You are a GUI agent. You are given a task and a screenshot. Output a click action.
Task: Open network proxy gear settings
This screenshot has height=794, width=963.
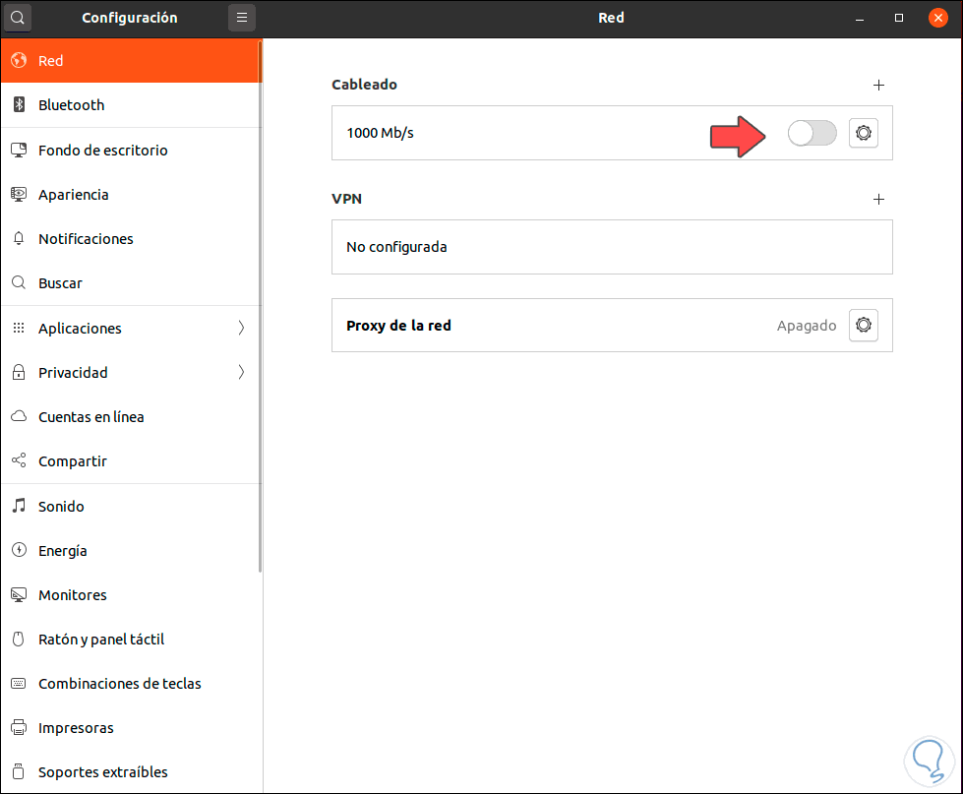864,325
